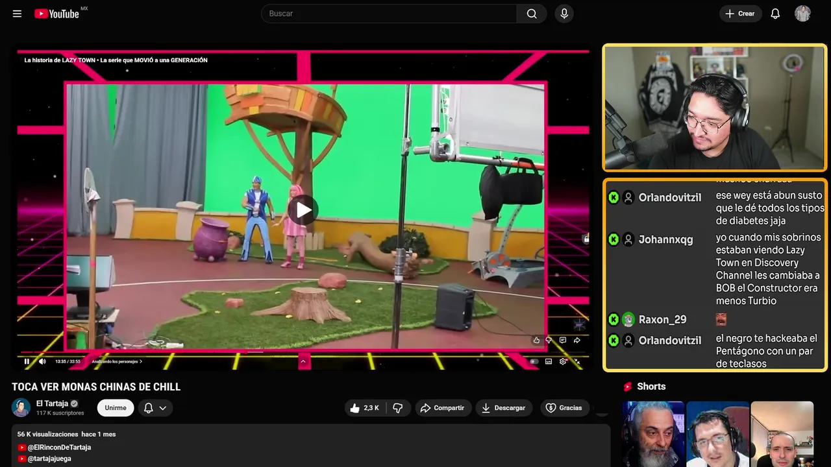Mute the video with the speaker icon

pyautogui.click(x=42, y=361)
